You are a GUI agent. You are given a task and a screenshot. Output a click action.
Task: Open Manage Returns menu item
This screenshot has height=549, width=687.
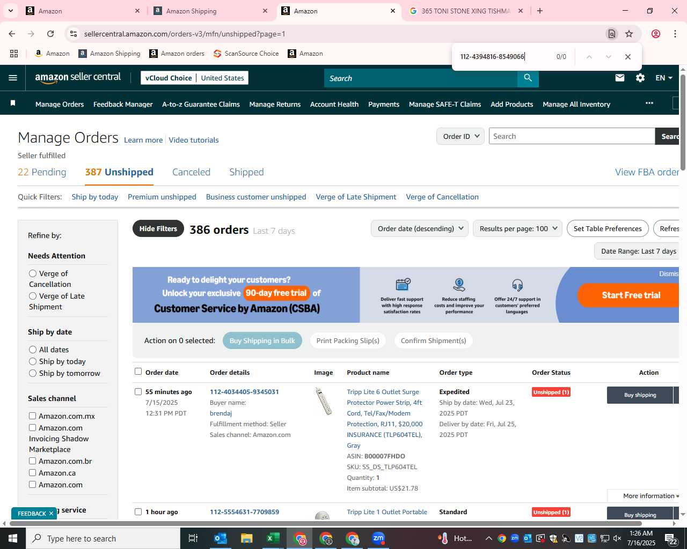(275, 104)
